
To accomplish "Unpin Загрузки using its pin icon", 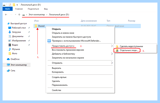I will tap(29, 32).
